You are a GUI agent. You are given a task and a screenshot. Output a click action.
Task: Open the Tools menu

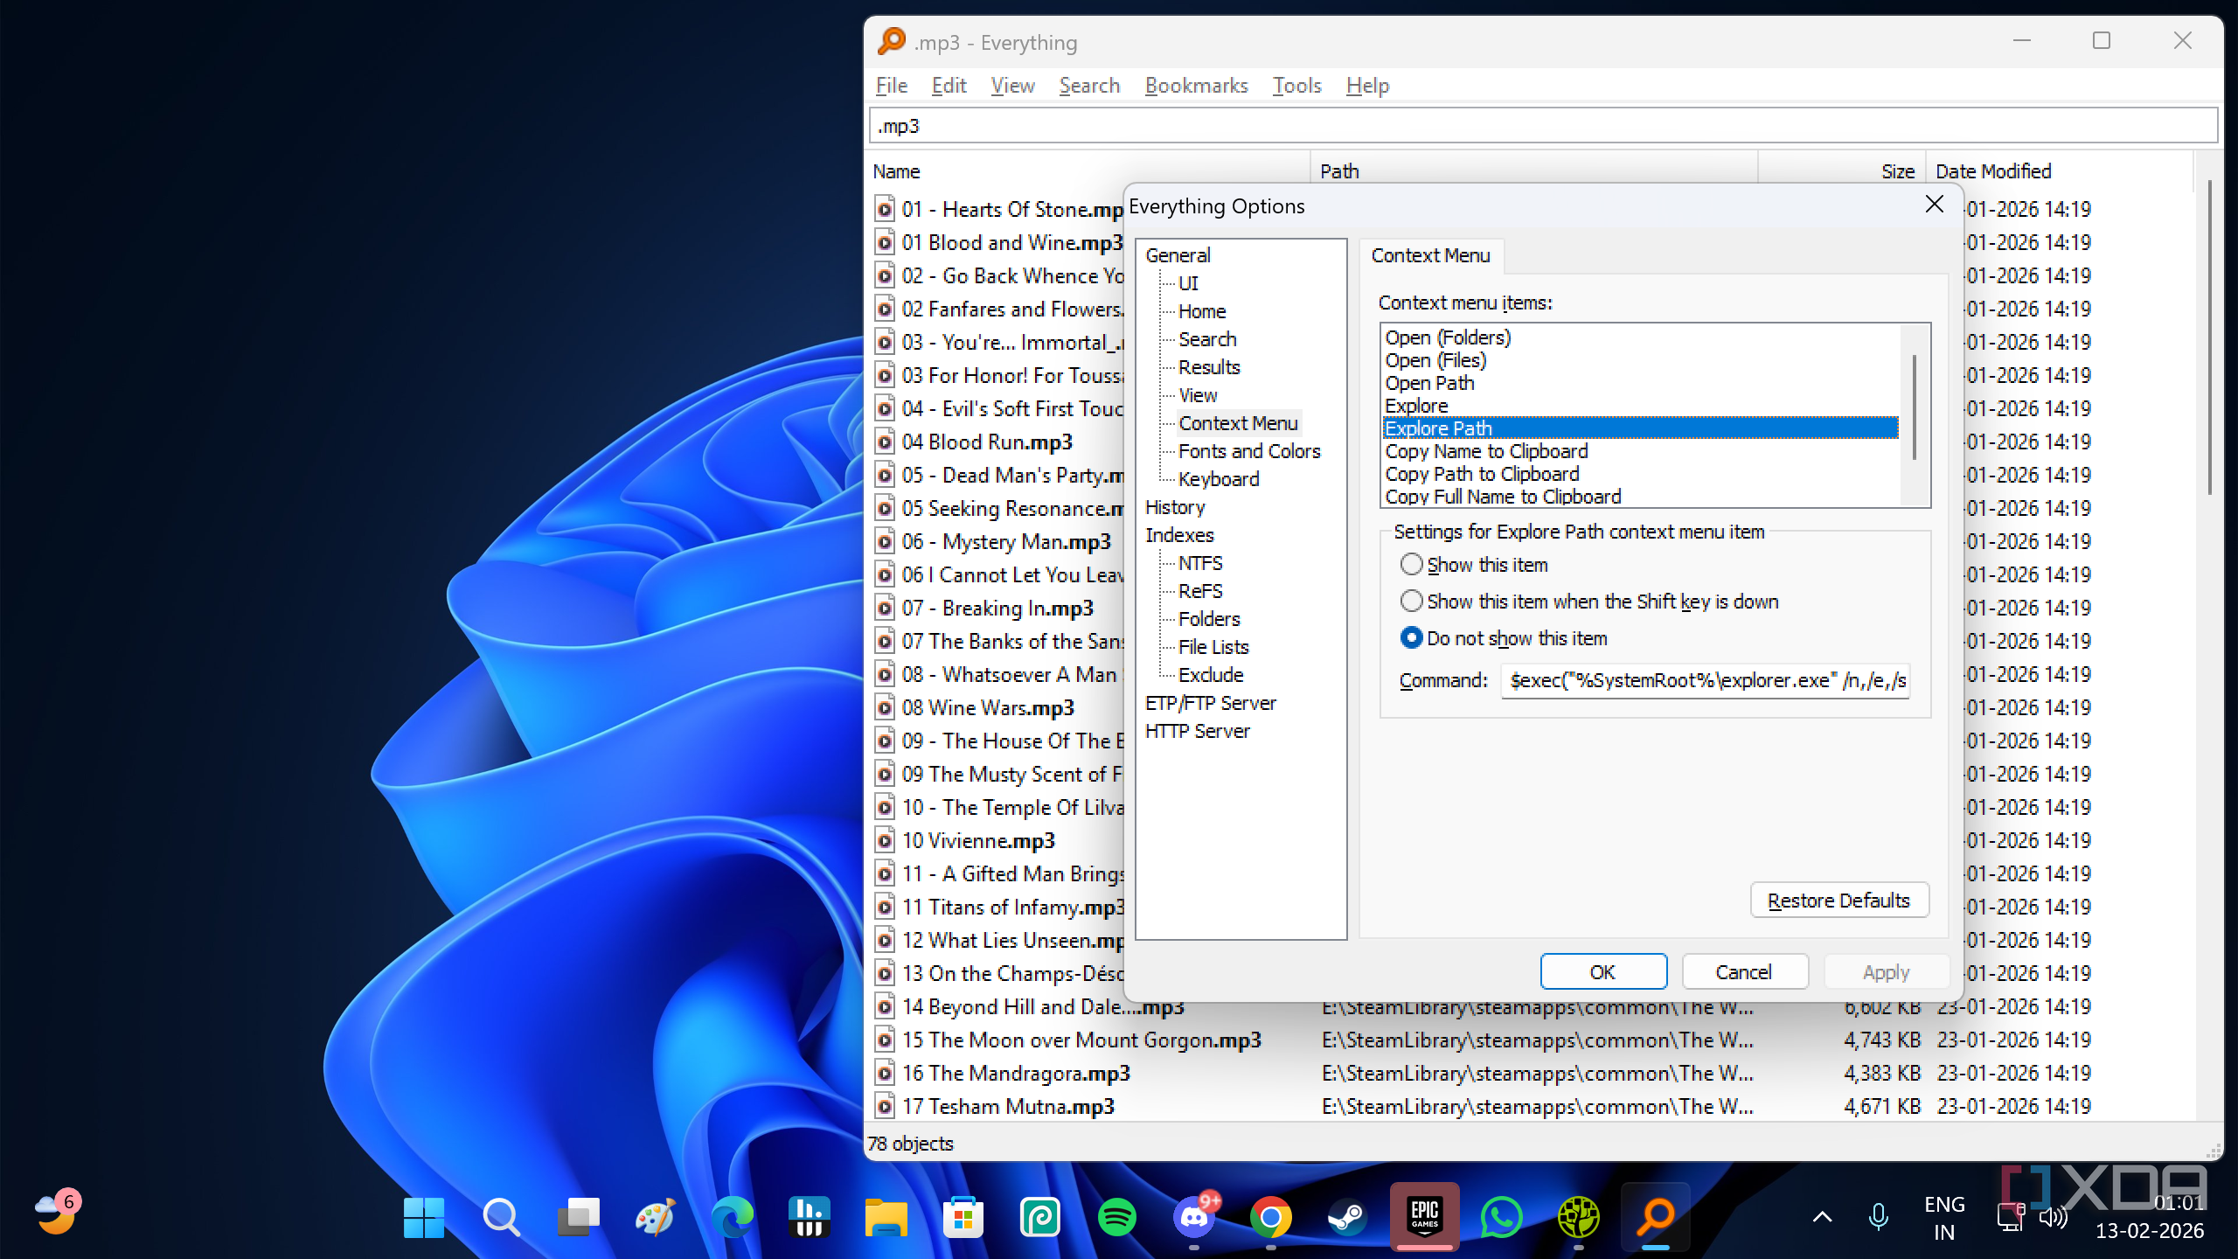(x=1296, y=86)
